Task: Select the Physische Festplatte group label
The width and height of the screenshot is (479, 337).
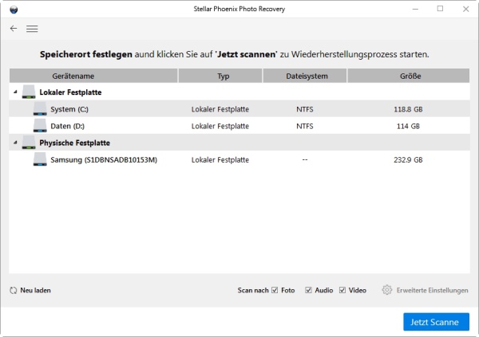Action: (75, 143)
